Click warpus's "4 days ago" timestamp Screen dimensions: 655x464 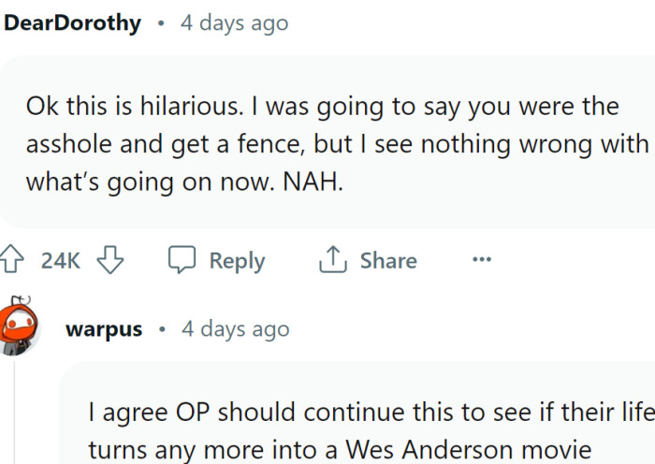(236, 329)
